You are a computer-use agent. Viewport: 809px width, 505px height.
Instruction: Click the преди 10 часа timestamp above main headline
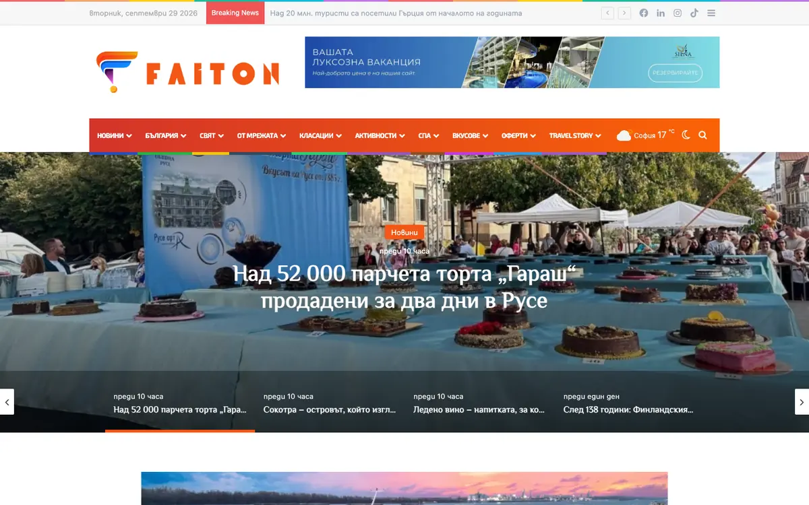point(404,251)
